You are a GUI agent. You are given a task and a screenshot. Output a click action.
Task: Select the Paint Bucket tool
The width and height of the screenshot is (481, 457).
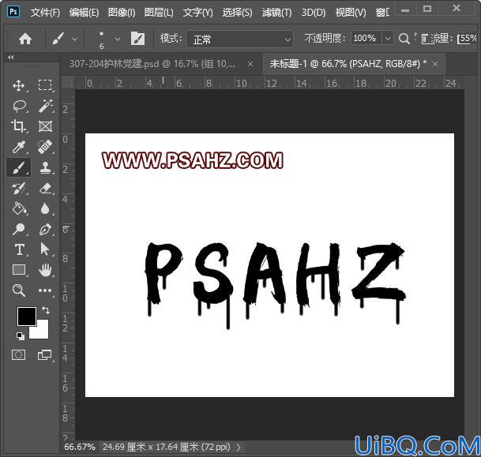pyautogui.click(x=19, y=208)
